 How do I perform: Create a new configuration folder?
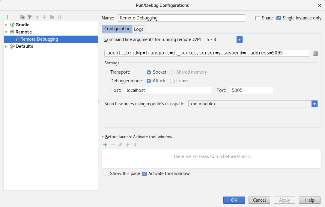pos(52,17)
